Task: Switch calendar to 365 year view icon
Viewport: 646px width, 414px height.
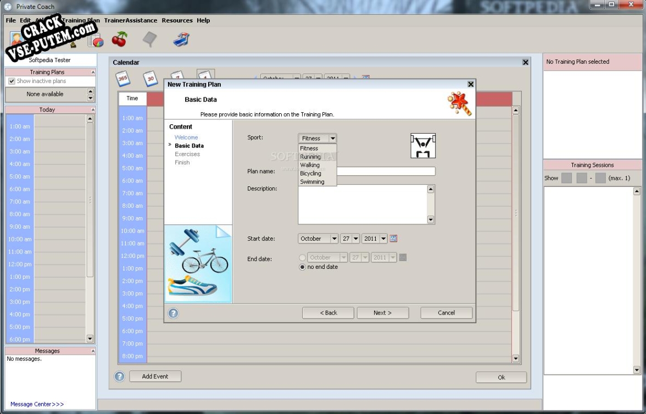Action: (123, 78)
